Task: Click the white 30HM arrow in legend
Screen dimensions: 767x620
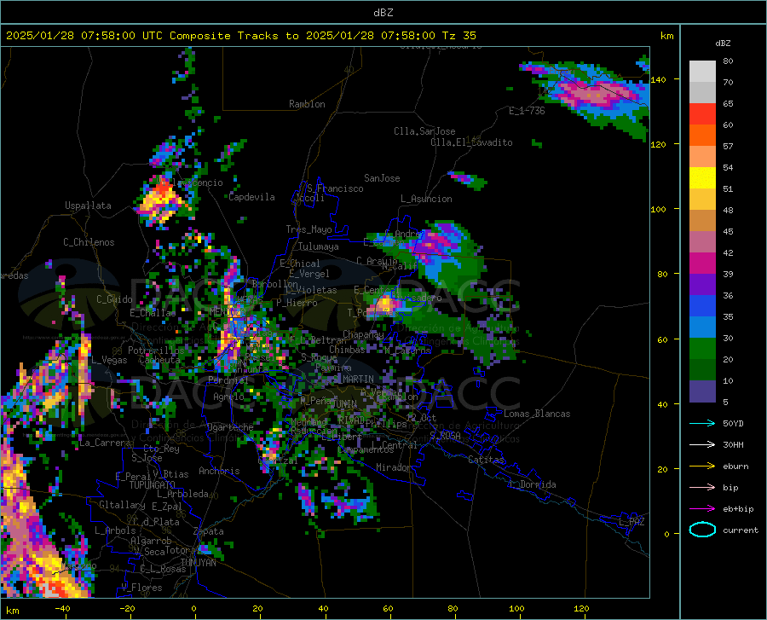Action: (x=702, y=445)
